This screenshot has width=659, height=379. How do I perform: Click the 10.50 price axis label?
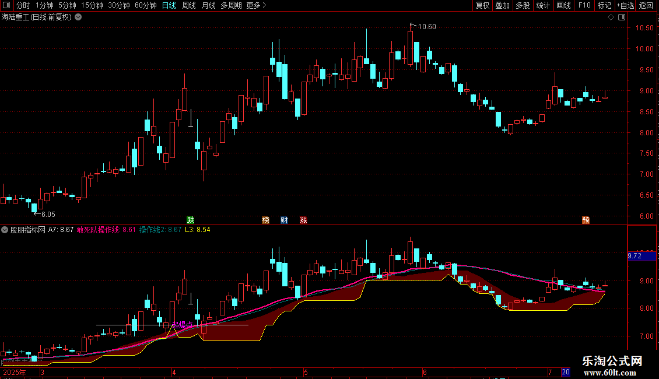click(x=644, y=28)
